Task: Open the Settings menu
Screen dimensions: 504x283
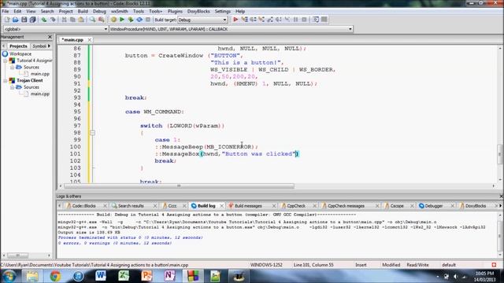Action: click(222, 11)
